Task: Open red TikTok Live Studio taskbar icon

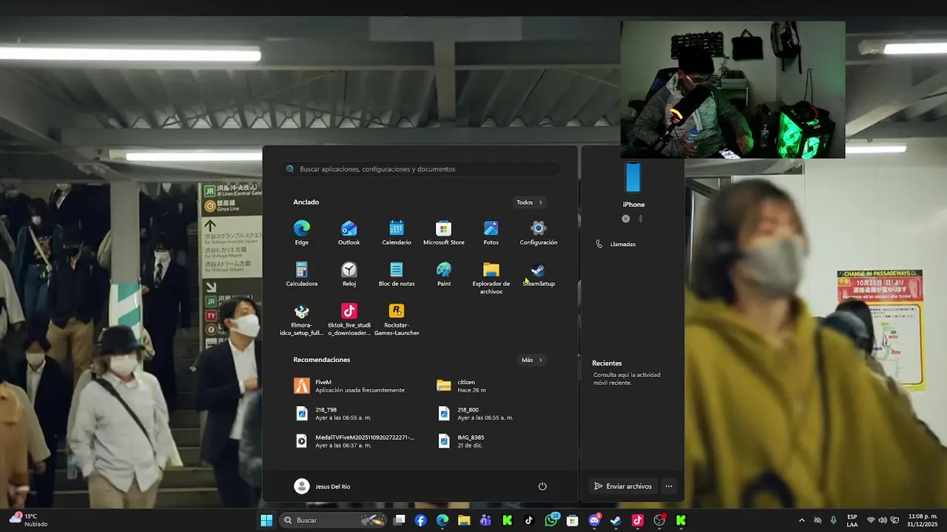Action: (x=638, y=520)
